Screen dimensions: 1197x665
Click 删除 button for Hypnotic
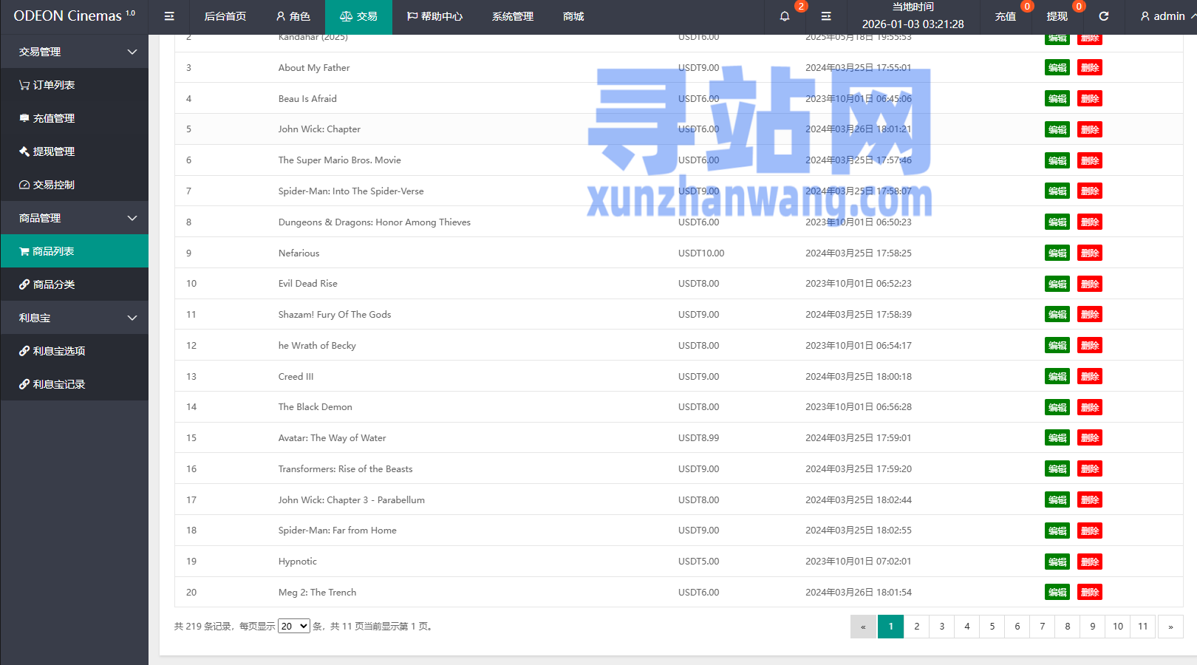click(1090, 562)
